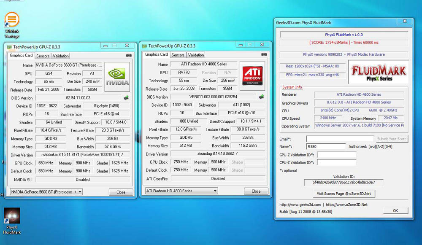The image size is (422, 245).
Task: Open Validation tab in ATI GPU-Z window
Action: pos(196,55)
